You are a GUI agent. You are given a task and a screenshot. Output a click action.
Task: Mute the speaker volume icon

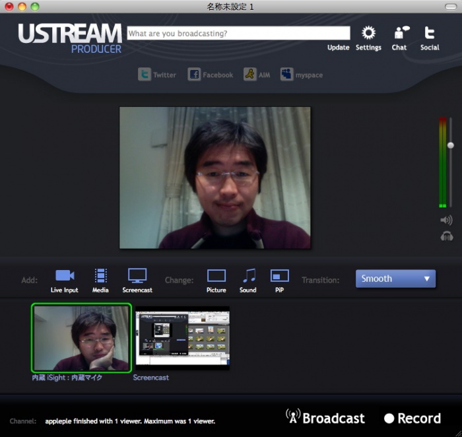446,220
